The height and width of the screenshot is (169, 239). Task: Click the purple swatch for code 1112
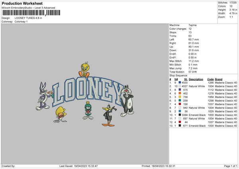coord(180,90)
